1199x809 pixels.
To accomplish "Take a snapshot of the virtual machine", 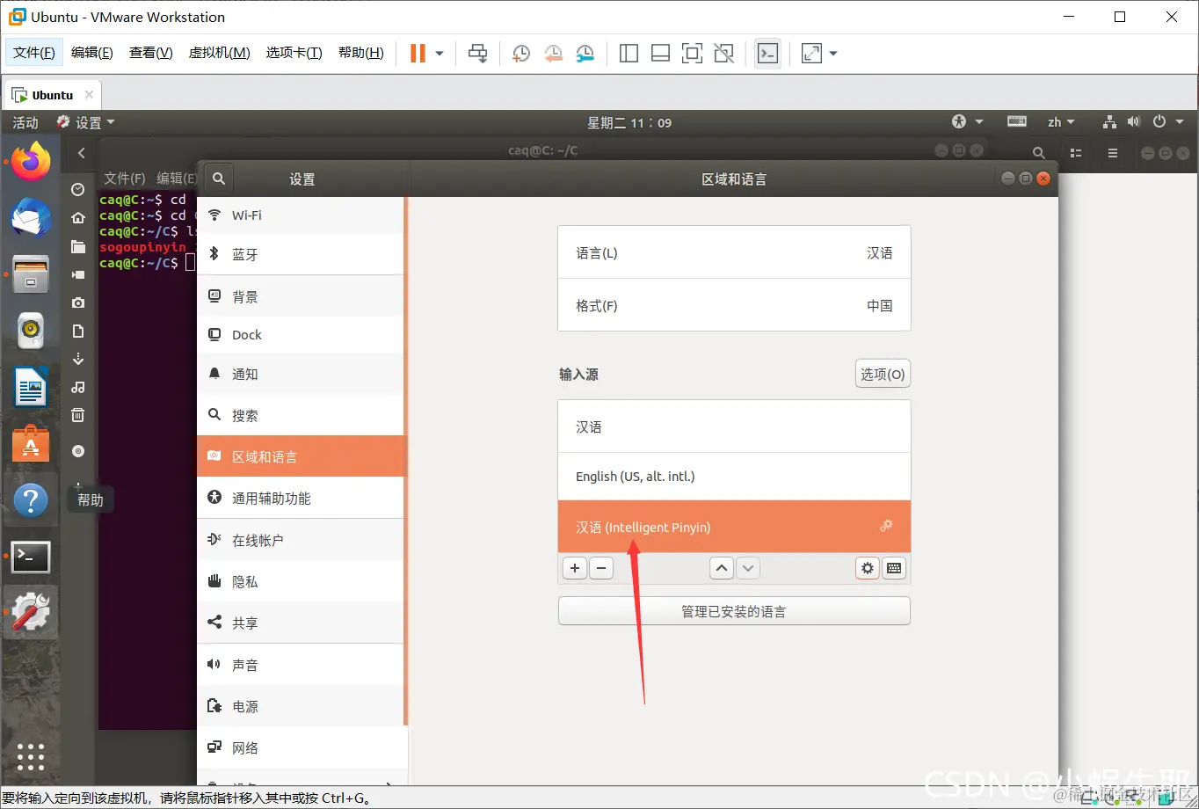I will (520, 53).
